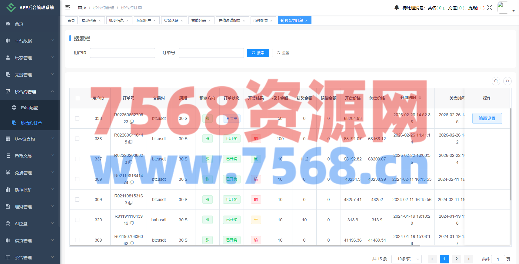Viewport: 519px width, 264px height.
Task: Click the 用户ID search input field
Action: (122, 53)
